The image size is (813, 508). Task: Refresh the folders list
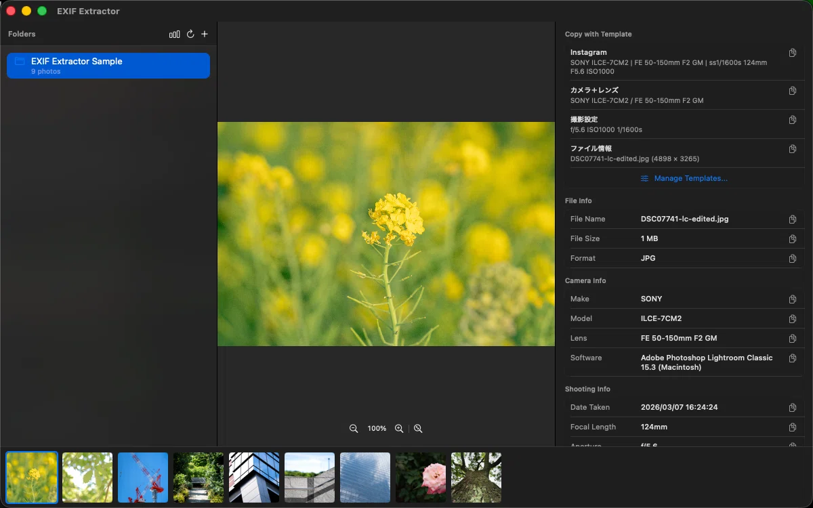(190, 34)
